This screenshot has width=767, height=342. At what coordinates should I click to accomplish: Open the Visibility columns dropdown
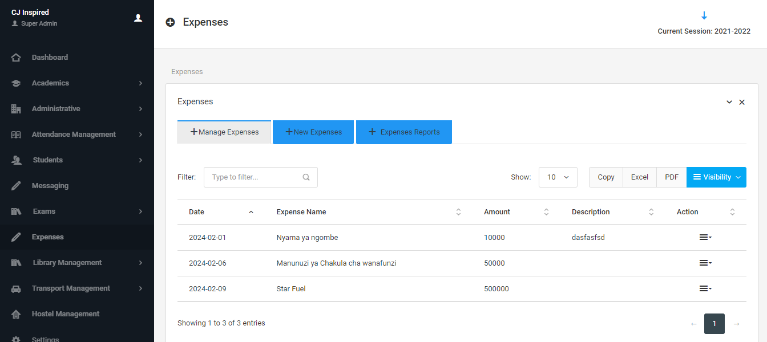coord(716,177)
